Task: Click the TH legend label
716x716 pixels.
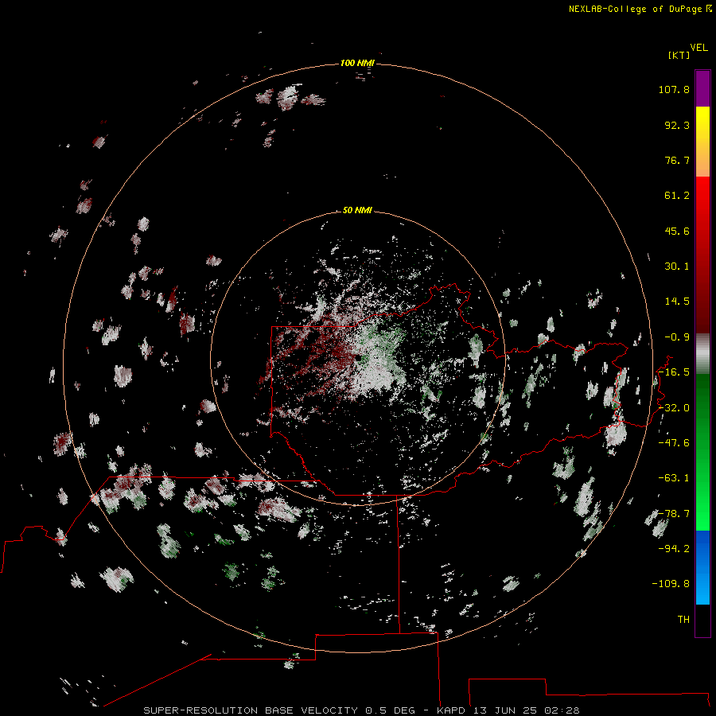Action: tap(683, 620)
